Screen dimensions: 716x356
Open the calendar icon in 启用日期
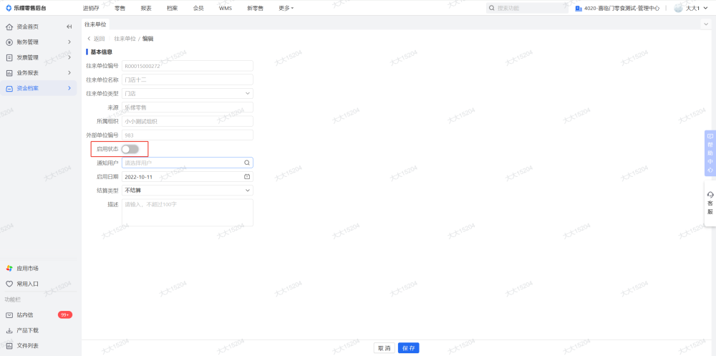247,176
